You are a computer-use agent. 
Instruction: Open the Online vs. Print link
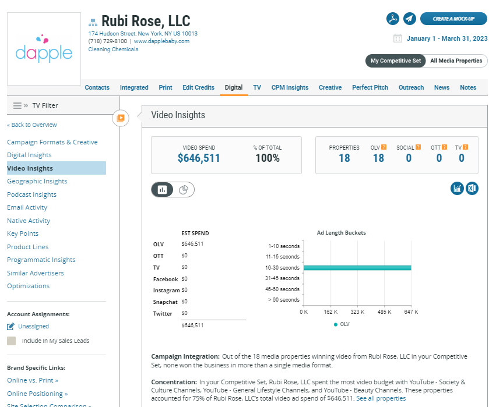click(x=33, y=381)
